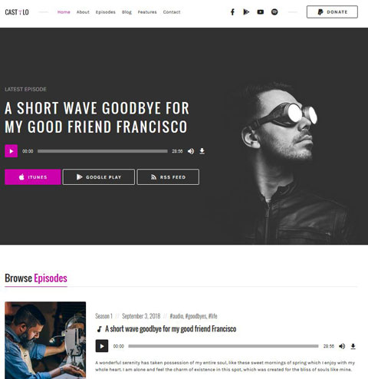368x379 pixels.
Task: Go to the About menu item
Action: pos(83,12)
